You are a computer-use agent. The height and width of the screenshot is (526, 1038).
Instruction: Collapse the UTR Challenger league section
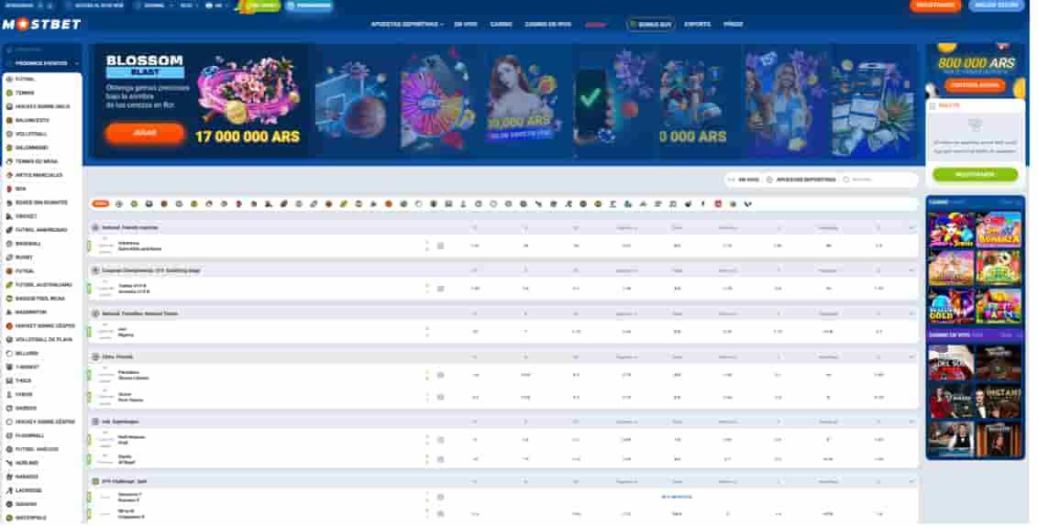pyautogui.click(x=911, y=482)
